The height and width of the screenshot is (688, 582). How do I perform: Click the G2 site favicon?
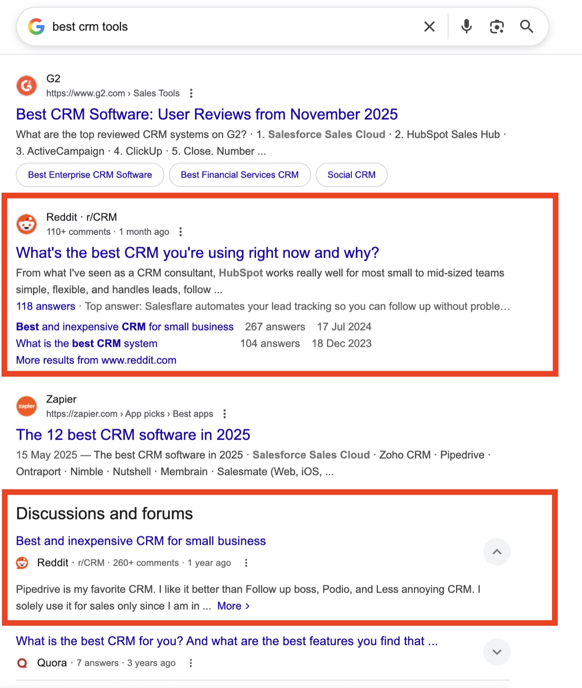coord(27,86)
